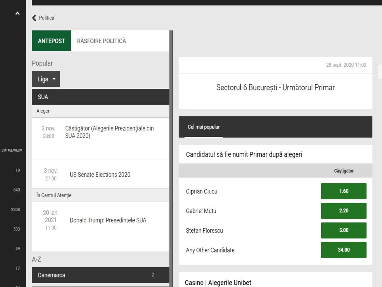
Task: Open Câștigător Alegerile Prezidențiale din SUA 2020
Action: [109, 132]
